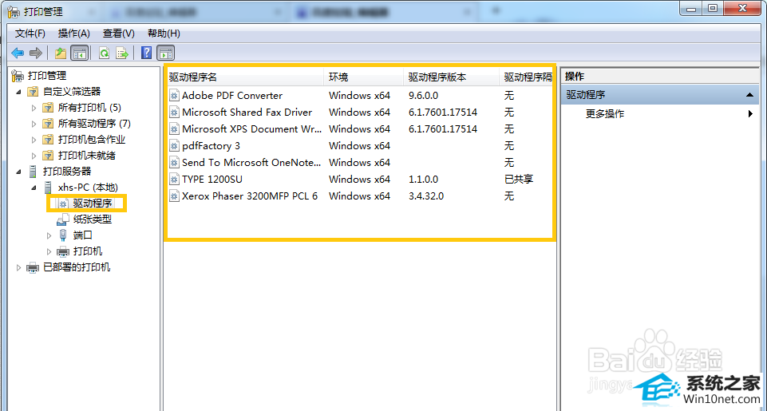Open 更多操作 submenu in action pane
Viewport: 767px width, 411px height.
[605, 114]
